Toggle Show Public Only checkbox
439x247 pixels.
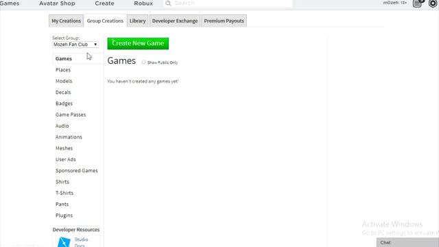[x=143, y=62]
